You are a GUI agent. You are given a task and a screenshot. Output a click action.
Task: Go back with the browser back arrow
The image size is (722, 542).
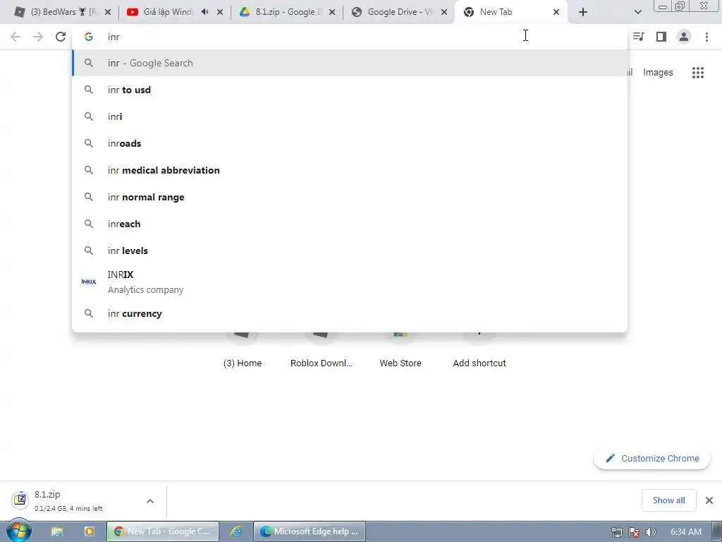16,37
